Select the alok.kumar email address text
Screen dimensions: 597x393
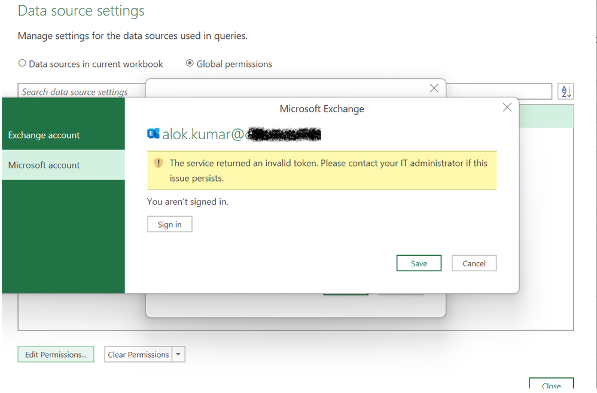coord(239,133)
